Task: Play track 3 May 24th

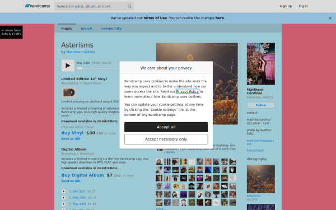Action: pyautogui.click(x=63, y=204)
